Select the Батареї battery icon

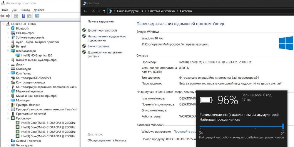pos(13,46)
